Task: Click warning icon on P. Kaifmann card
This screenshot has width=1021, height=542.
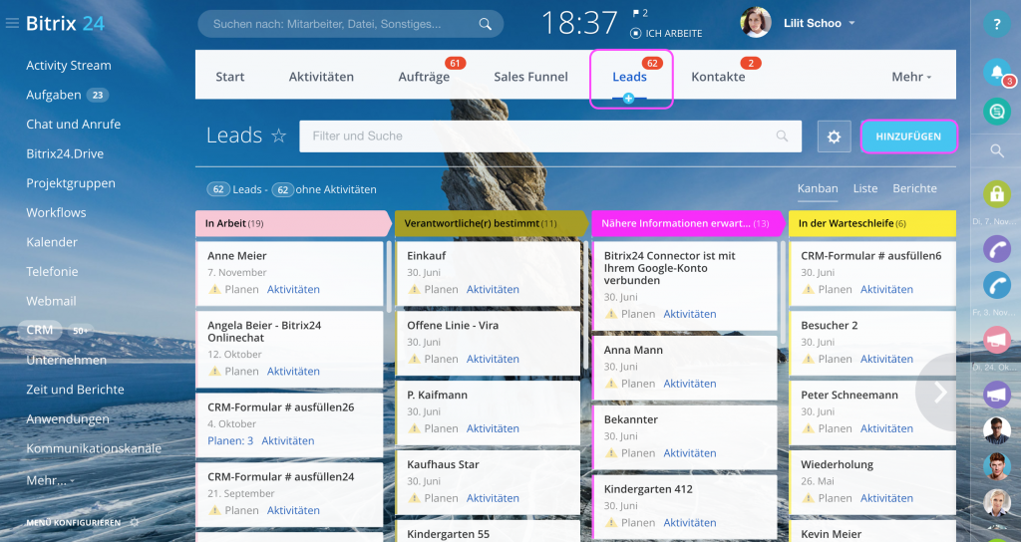Action: [x=414, y=428]
